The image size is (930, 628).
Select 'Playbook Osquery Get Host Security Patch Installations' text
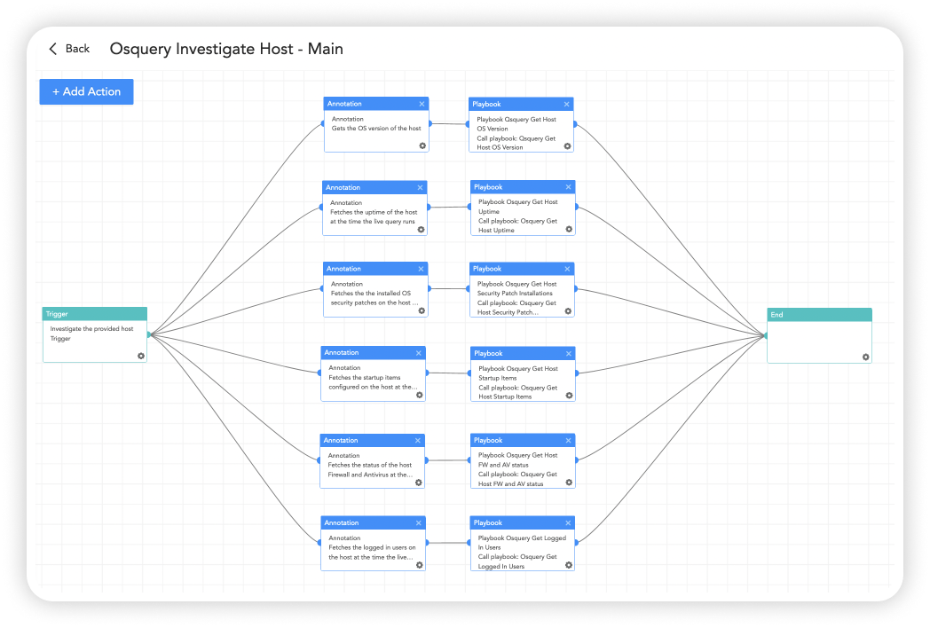(x=516, y=289)
